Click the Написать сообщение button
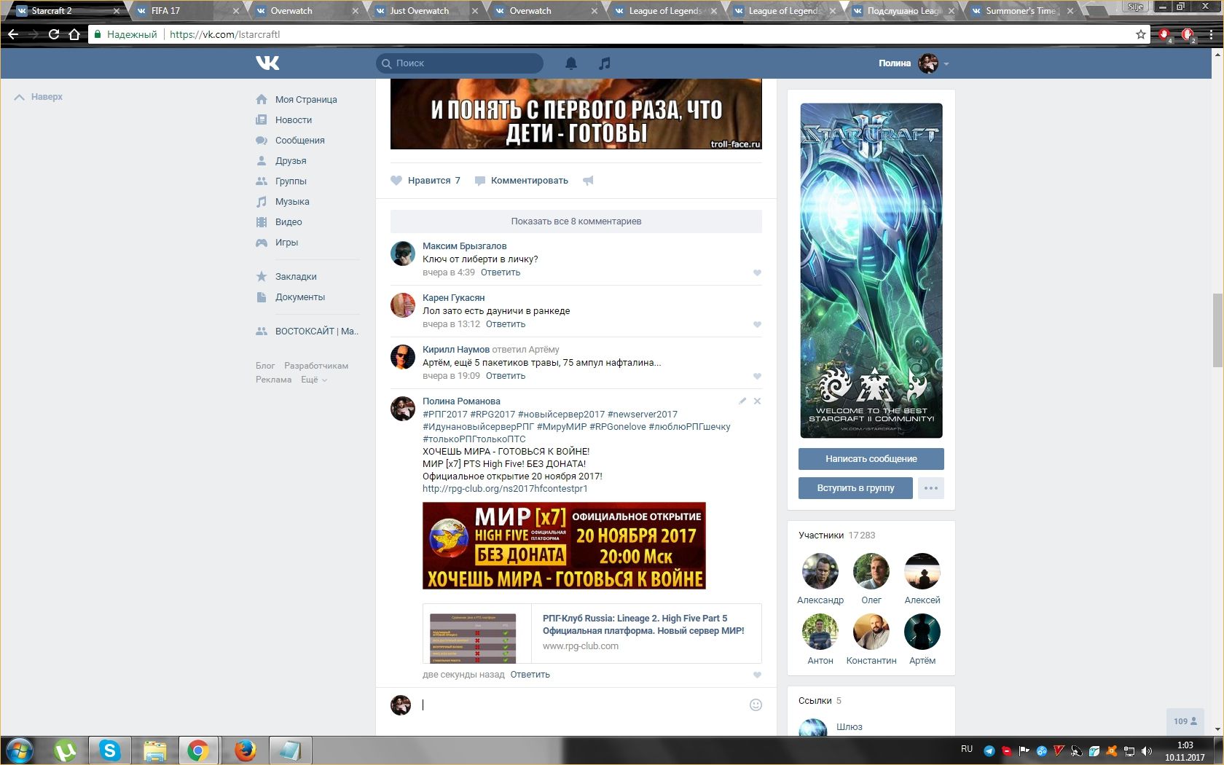The width and height of the screenshot is (1224, 765). [871, 459]
